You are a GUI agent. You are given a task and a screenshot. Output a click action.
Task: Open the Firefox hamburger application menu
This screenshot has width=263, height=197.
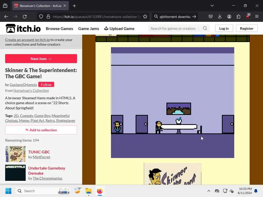pyautogui.click(x=257, y=16)
